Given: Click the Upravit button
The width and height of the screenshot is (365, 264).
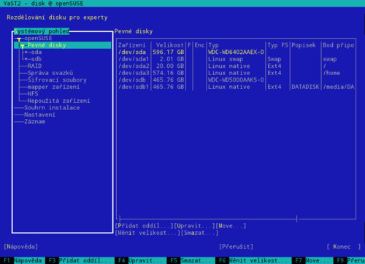Looking at the screenshot, I should (194, 226).
